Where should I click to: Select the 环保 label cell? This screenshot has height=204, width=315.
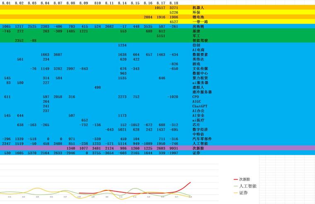pyautogui.click(x=197, y=12)
